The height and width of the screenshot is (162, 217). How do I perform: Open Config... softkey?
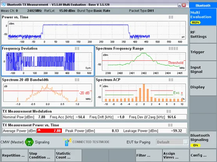pos(203,155)
